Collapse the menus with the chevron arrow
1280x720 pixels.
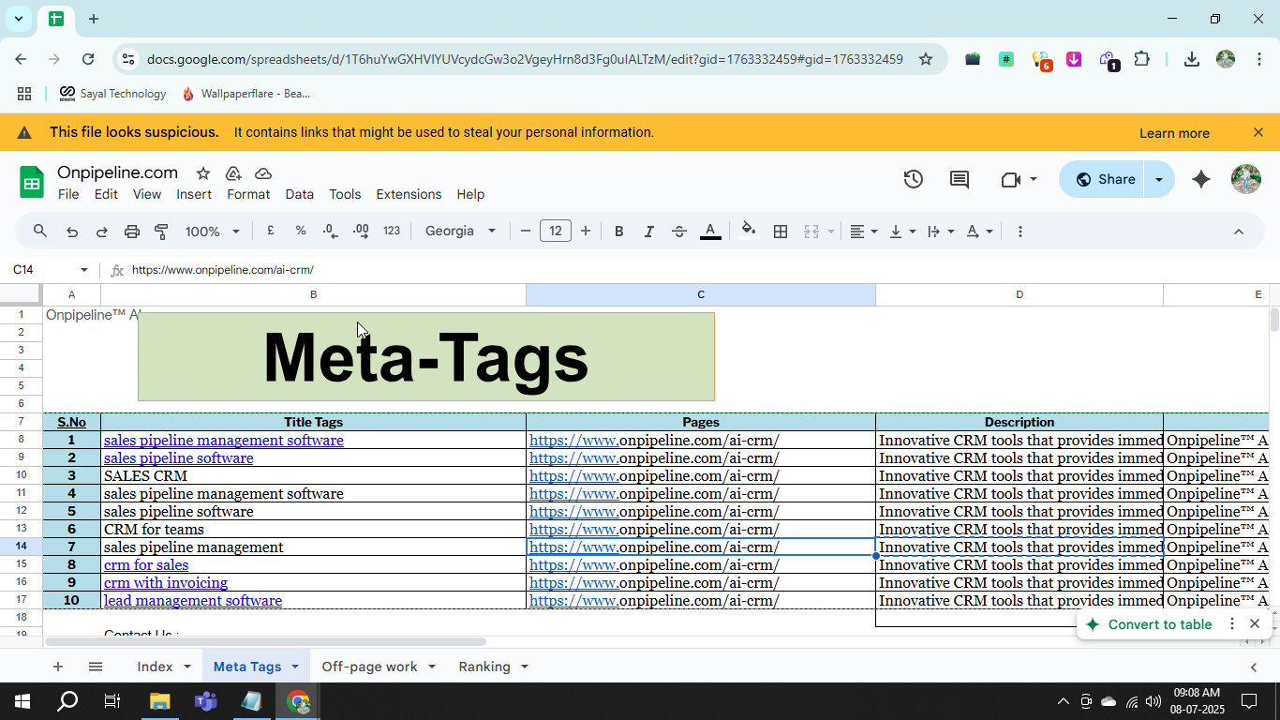coord(1238,232)
